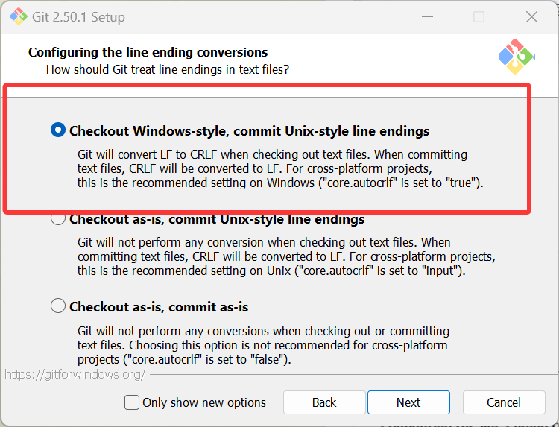Close the Git Setup window
This screenshot has width=559, height=427.
pos(531,16)
